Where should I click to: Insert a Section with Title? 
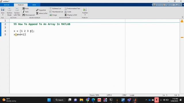click(x=17, y=12)
